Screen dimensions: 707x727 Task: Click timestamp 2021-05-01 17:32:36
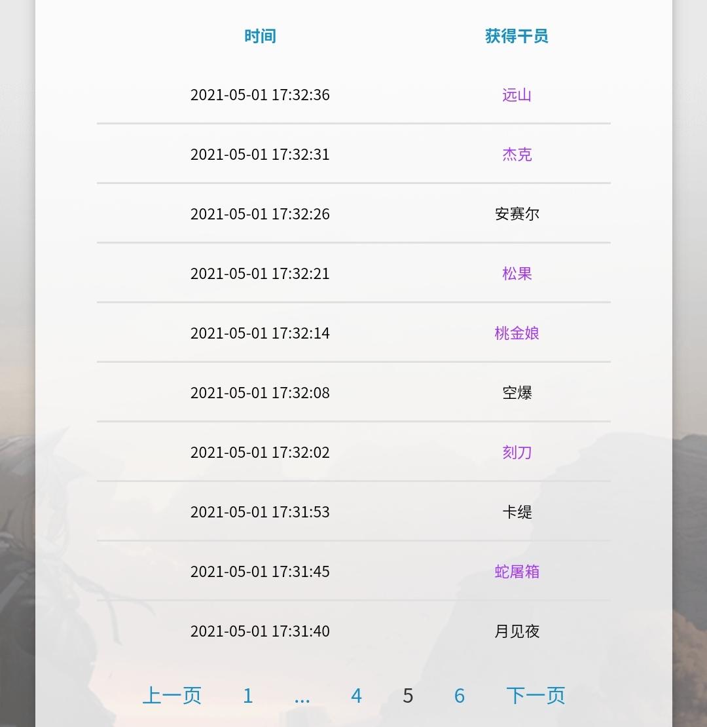[260, 94]
